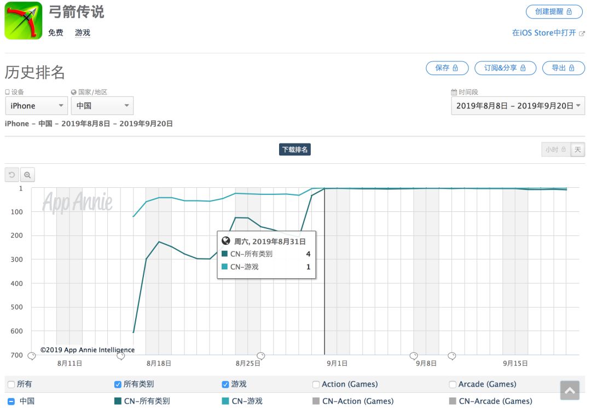Click the event comment marker at chart's left edge
591x408 pixels.
click(32, 356)
